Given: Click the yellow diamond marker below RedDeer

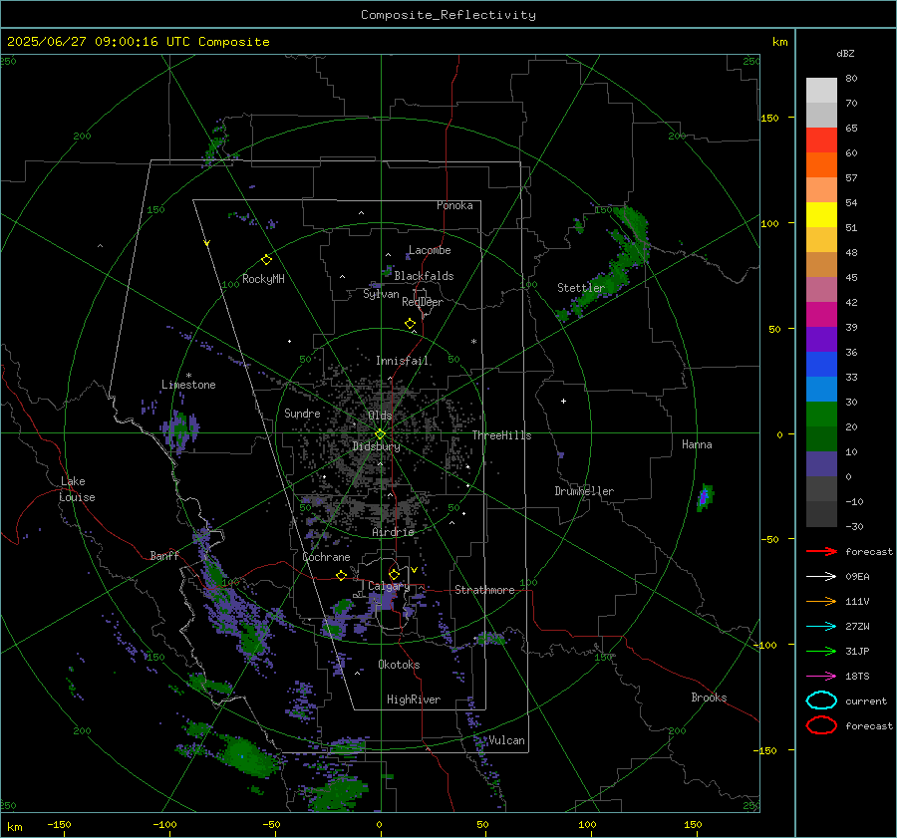Looking at the screenshot, I should click(410, 324).
